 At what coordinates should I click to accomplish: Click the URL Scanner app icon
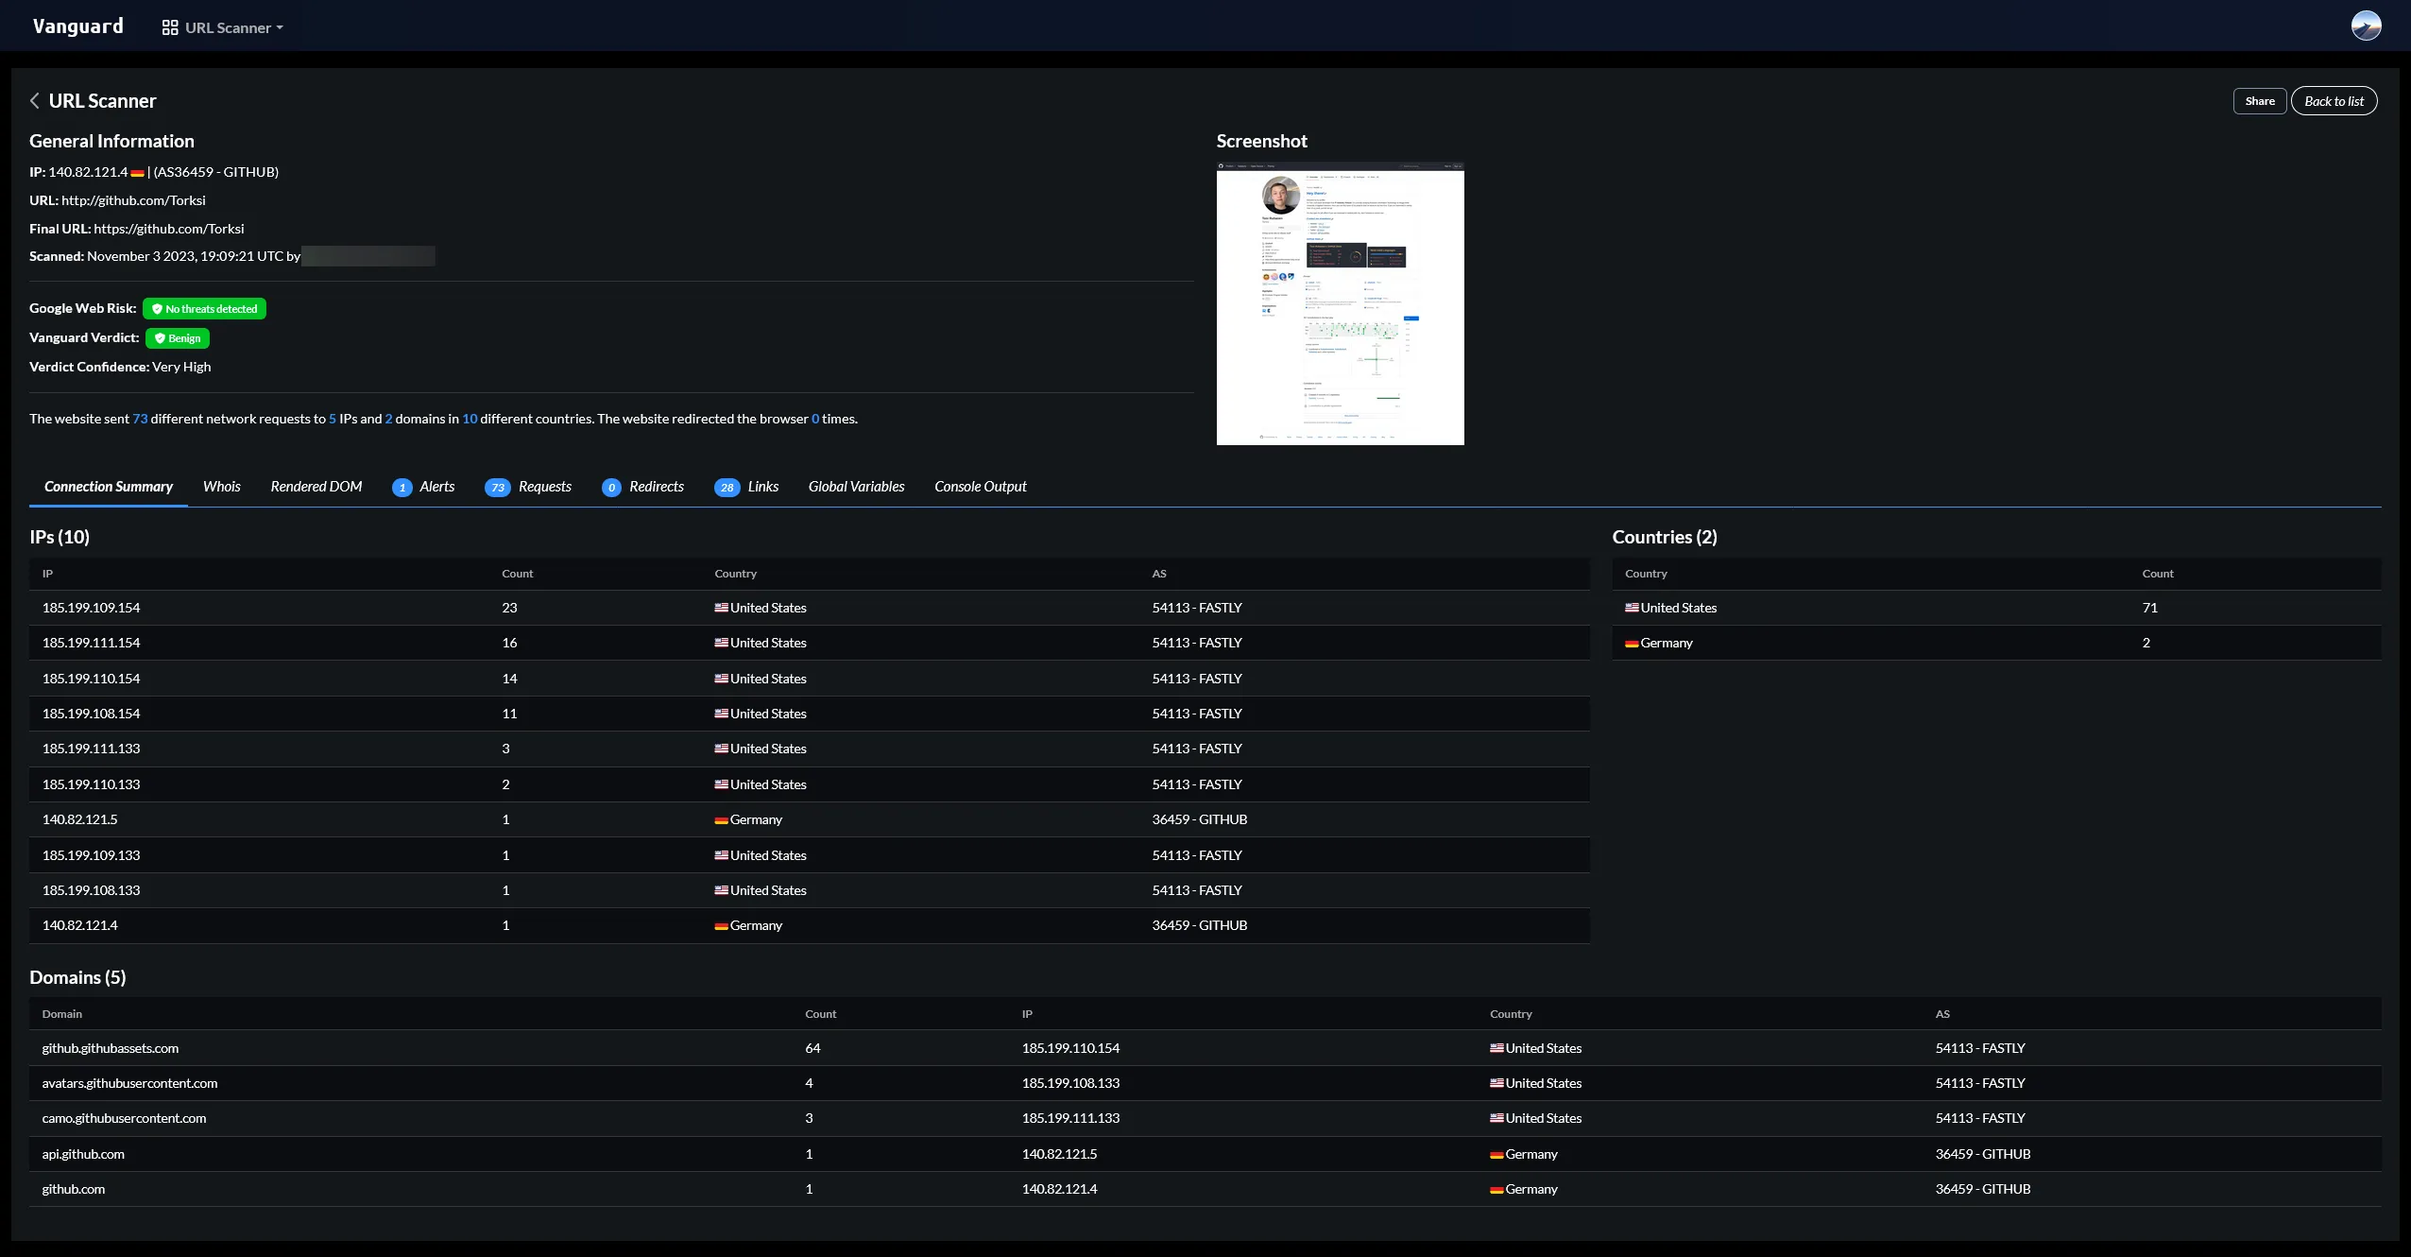(x=167, y=26)
